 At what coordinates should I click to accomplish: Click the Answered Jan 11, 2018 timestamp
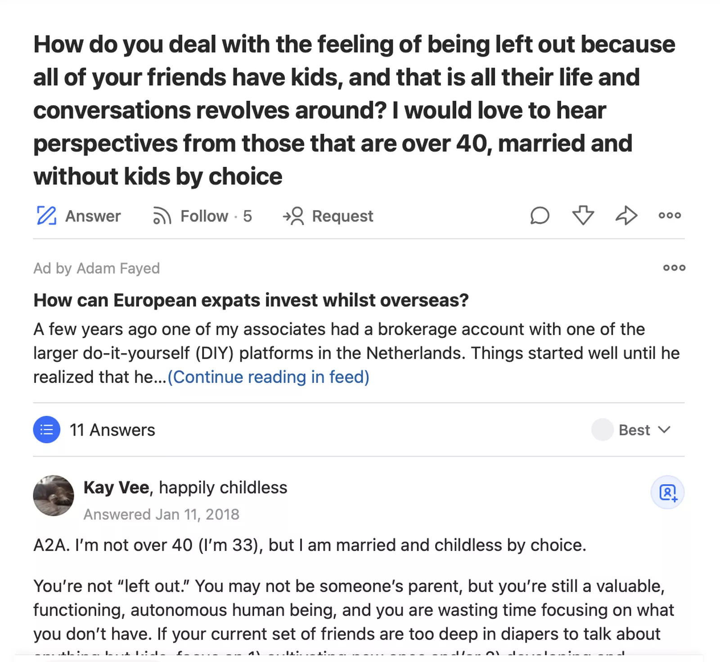(161, 514)
